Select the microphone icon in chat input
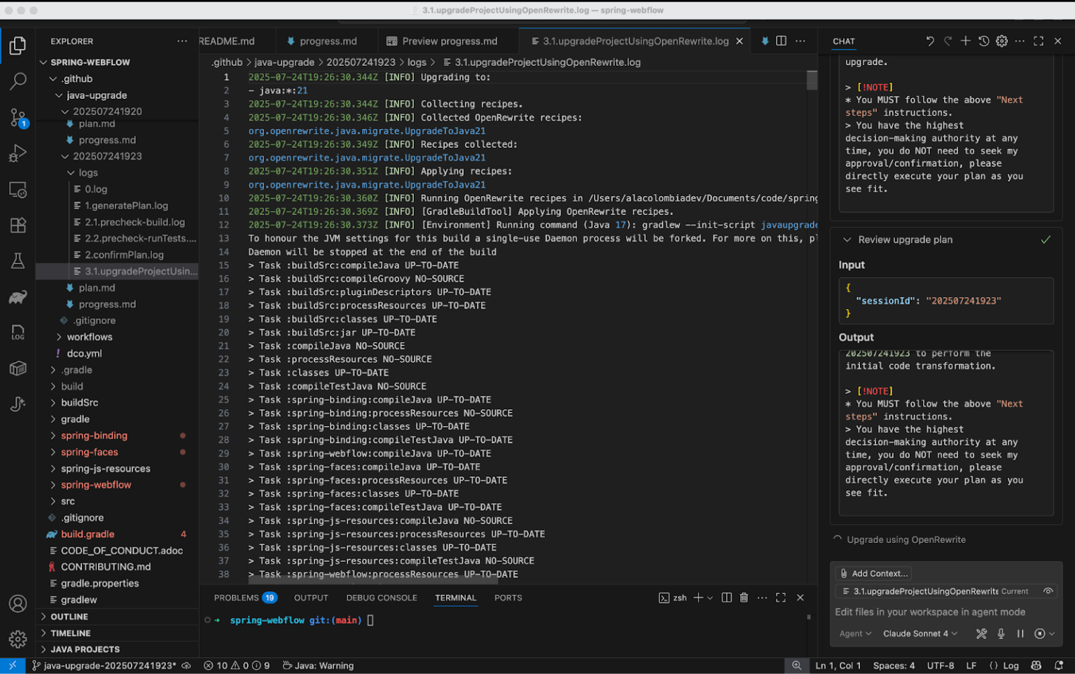Image resolution: width=1075 pixels, height=674 pixels. tap(1001, 634)
